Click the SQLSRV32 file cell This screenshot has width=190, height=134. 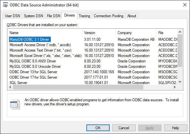tap(168, 83)
